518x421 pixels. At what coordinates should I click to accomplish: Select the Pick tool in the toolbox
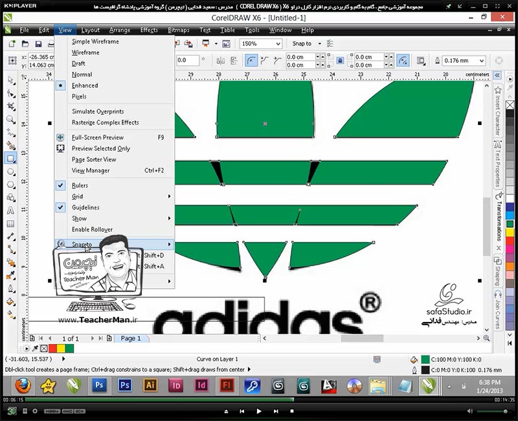coord(11,80)
